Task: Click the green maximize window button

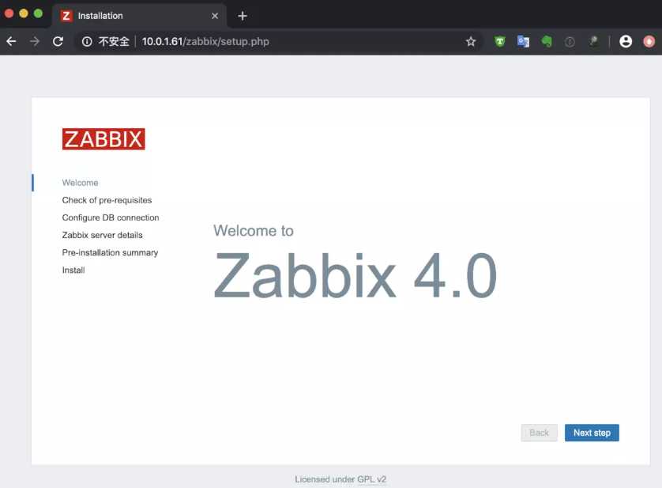Action: 38,13
